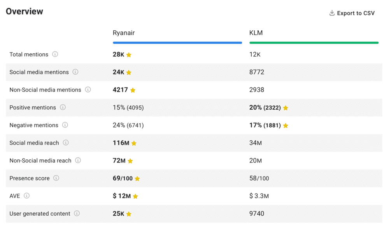
Task: Click the User generated content label
Action: [40, 214]
